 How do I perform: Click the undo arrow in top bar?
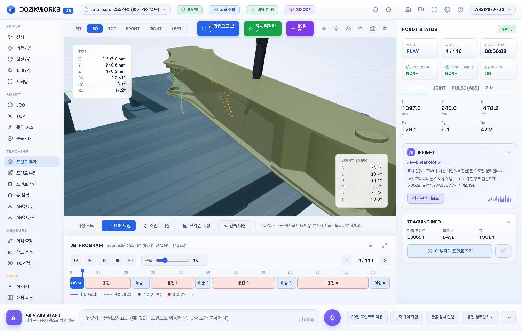pyautogui.click(x=375, y=10)
